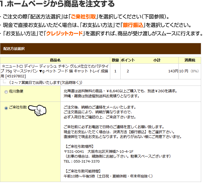Click the ポイント column header
Image resolution: width=209 pixels, height=196 pixels.
(x=128, y=60)
